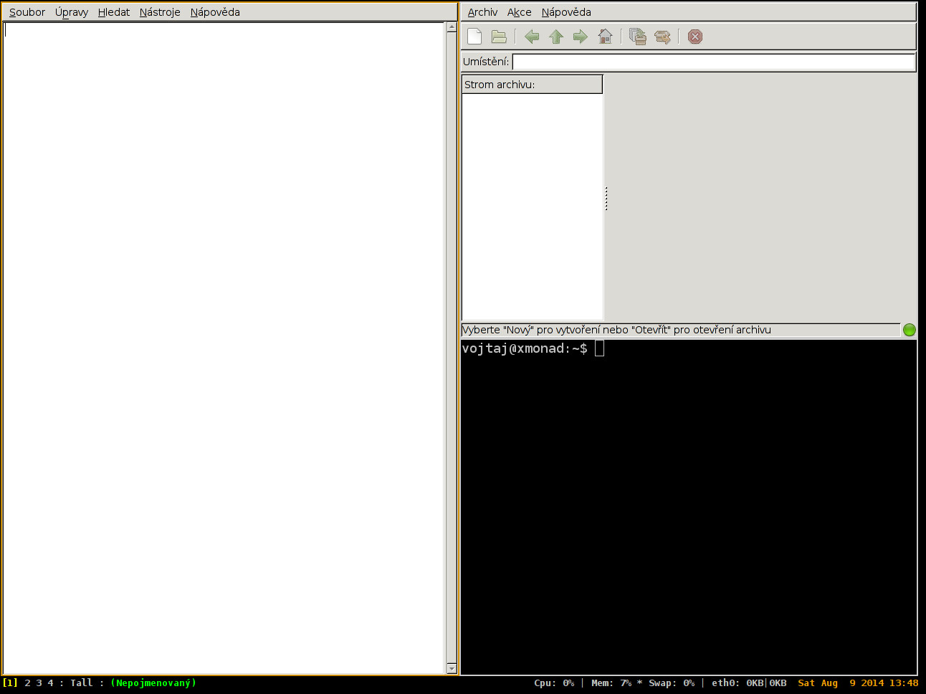Open the Soubor menu in the text editor
The height and width of the screenshot is (694, 926).
(27, 12)
